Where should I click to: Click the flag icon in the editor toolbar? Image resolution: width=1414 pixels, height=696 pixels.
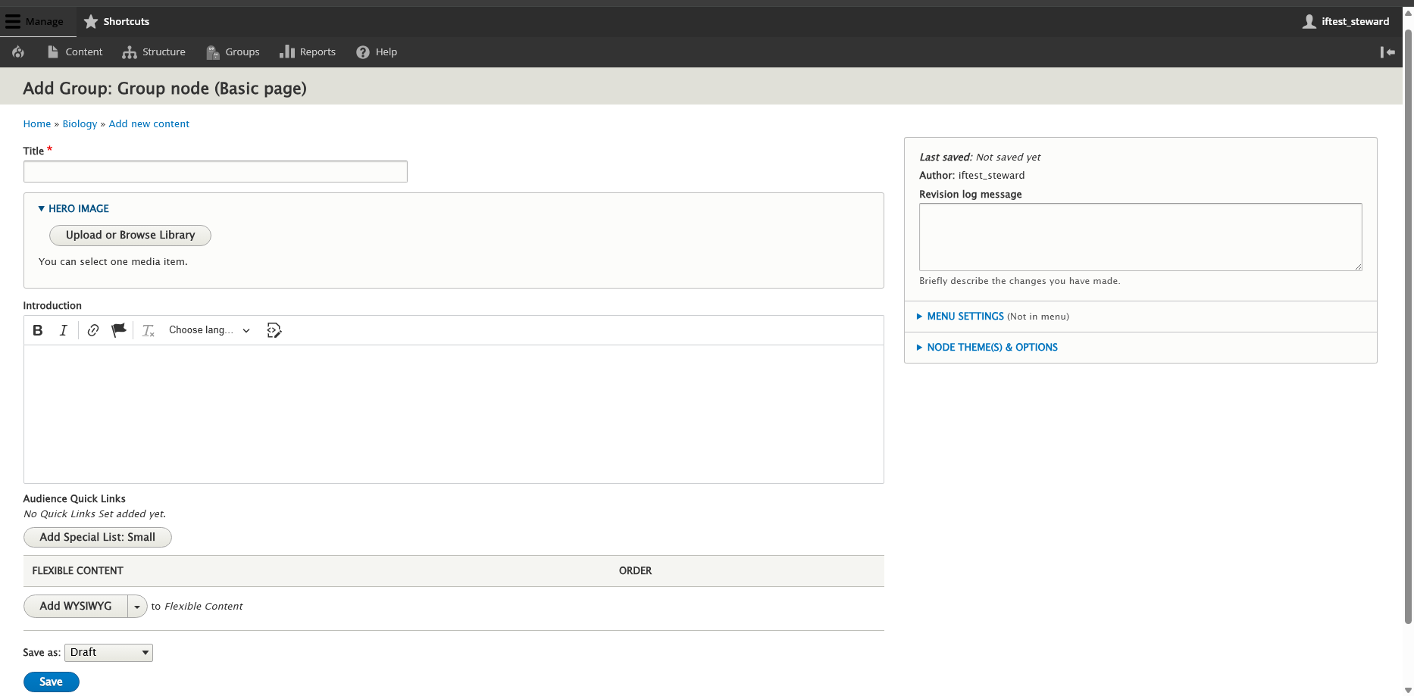[x=118, y=330]
